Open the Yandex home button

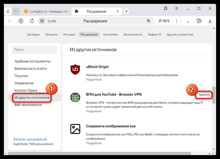(21, 21)
